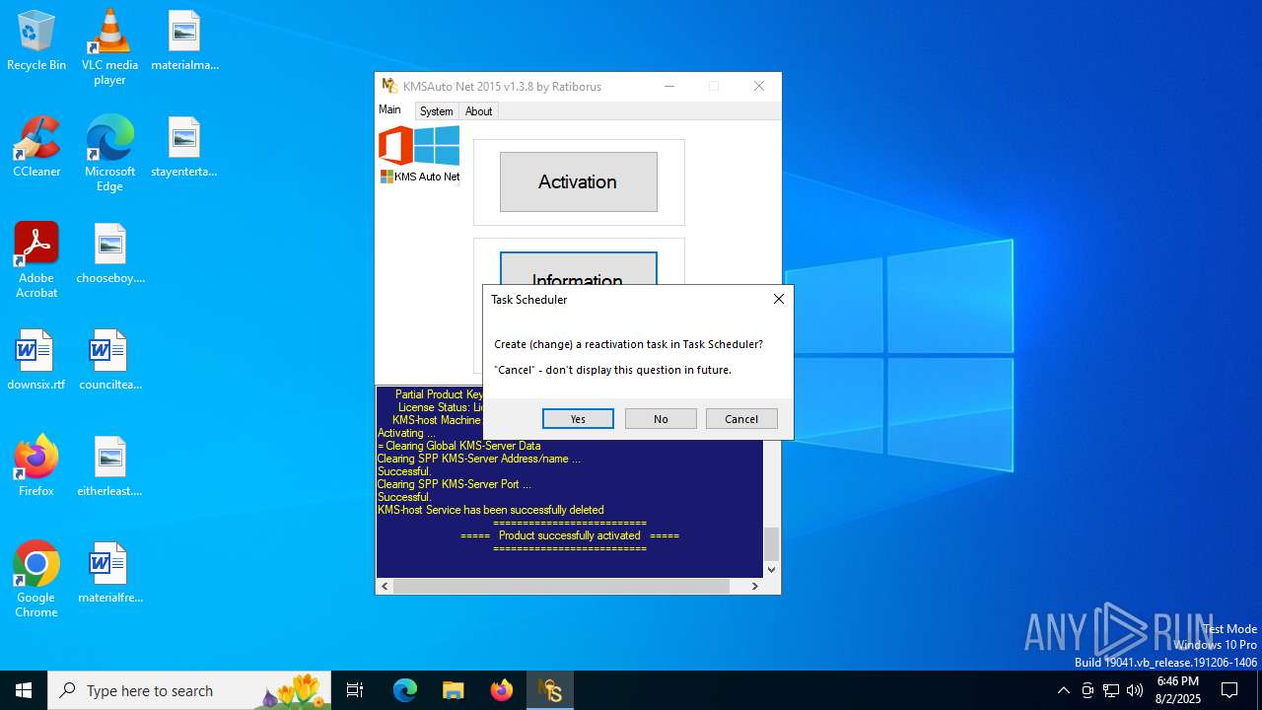Click the console horizontal scrollbar thumb
This screenshot has height=710, width=1262.
(x=561, y=586)
